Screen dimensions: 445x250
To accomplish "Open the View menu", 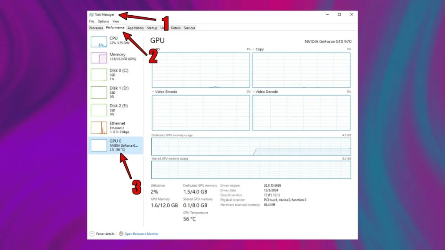I will [x=116, y=21].
